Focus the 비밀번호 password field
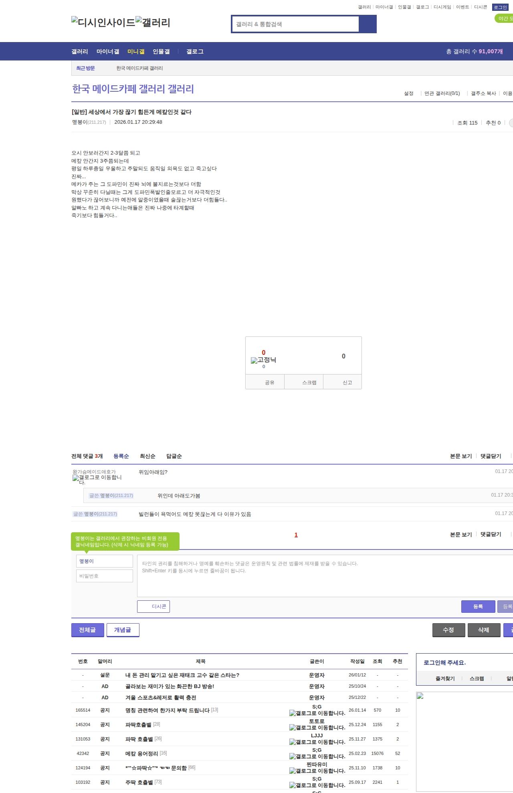The height and width of the screenshot is (793, 513). (105, 576)
